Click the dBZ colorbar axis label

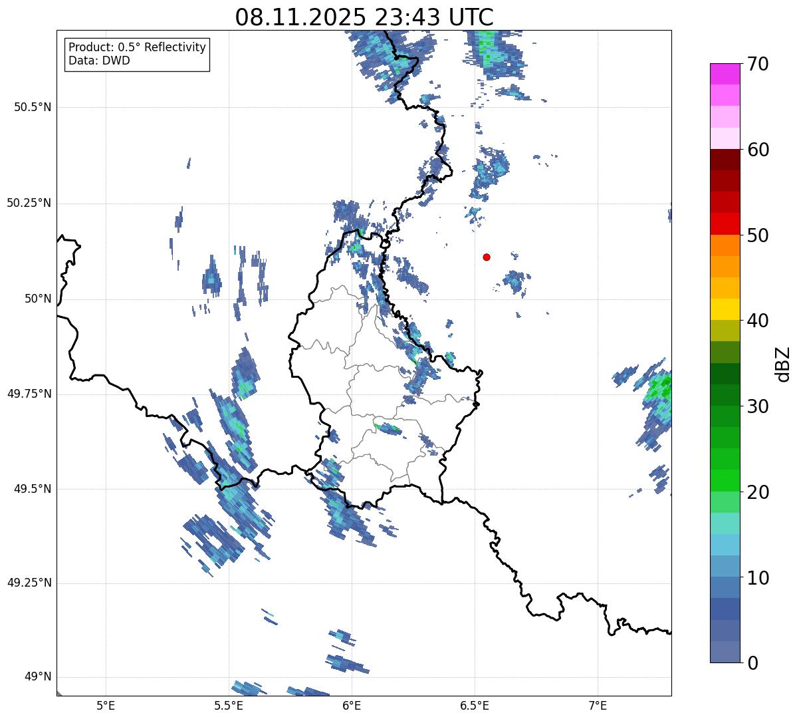[783, 364]
